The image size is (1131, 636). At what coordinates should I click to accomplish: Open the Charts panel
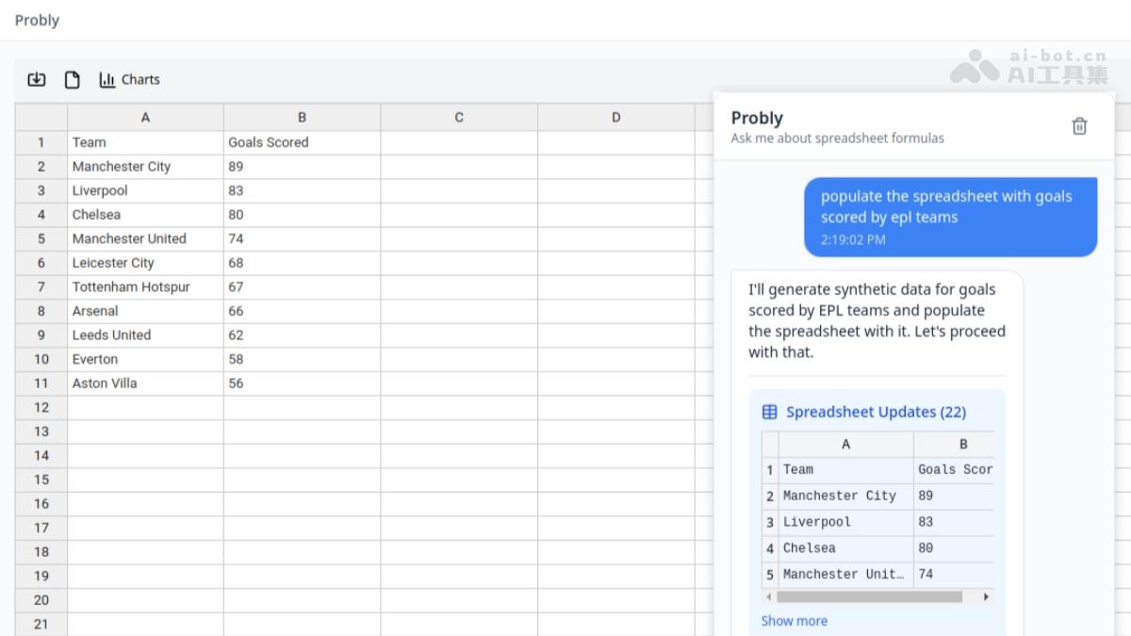click(130, 80)
